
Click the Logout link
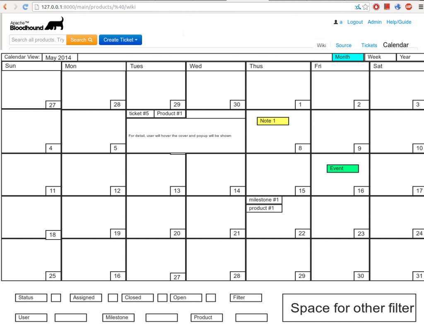coord(355,22)
